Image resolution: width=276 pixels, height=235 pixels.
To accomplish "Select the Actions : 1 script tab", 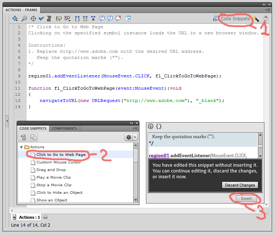I will pos(26,217).
